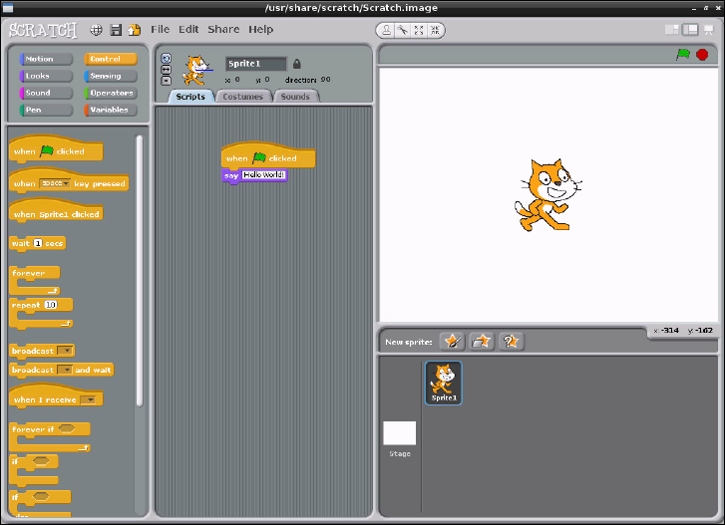Image resolution: width=725 pixels, height=525 pixels.
Task: Click the cat sprite on the stage
Action: (548, 195)
